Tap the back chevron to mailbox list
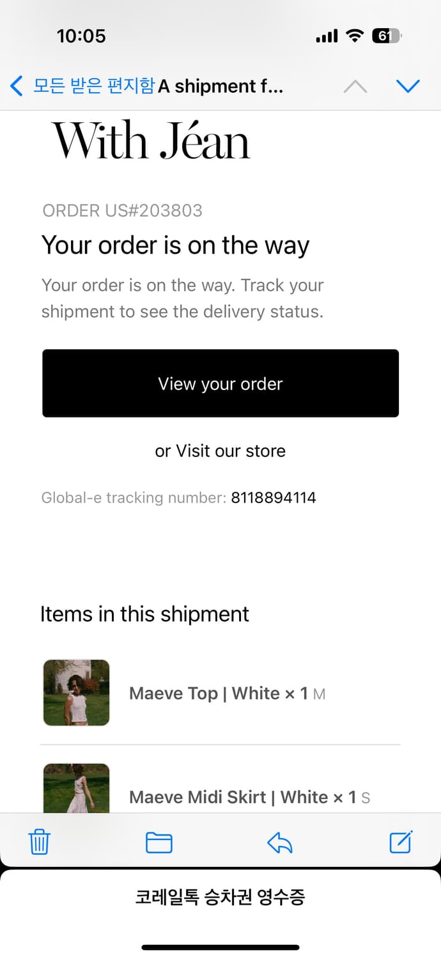Image resolution: width=441 pixels, height=959 pixels. 17,86
